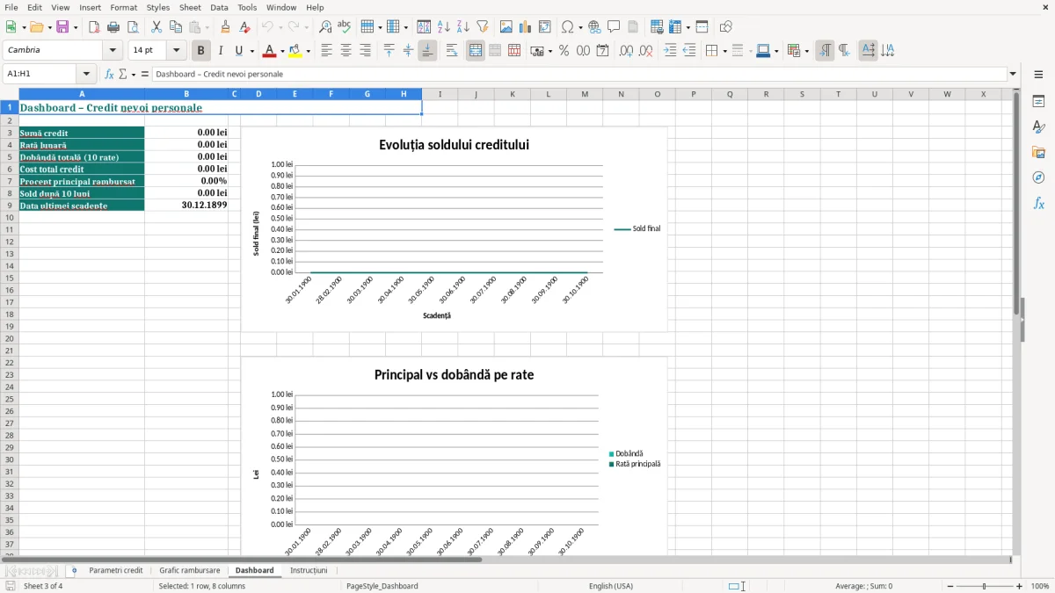Open the File menu
Screen dimensions: 1055x593
click(11, 7)
